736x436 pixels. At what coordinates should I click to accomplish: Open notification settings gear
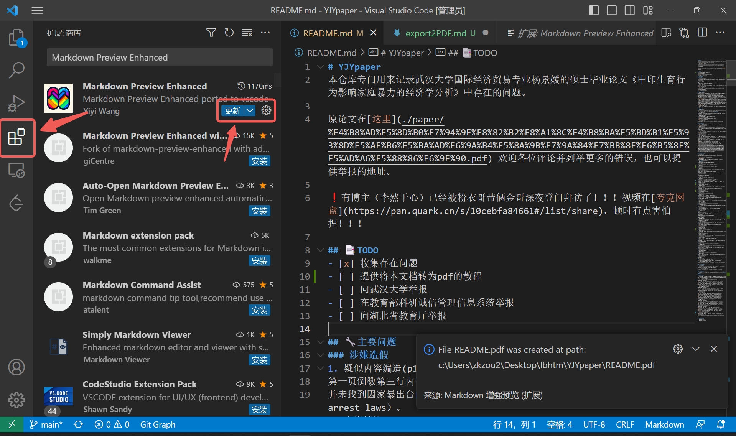678,349
